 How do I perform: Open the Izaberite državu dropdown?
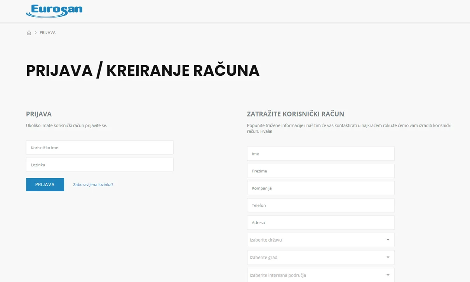pyautogui.click(x=320, y=240)
